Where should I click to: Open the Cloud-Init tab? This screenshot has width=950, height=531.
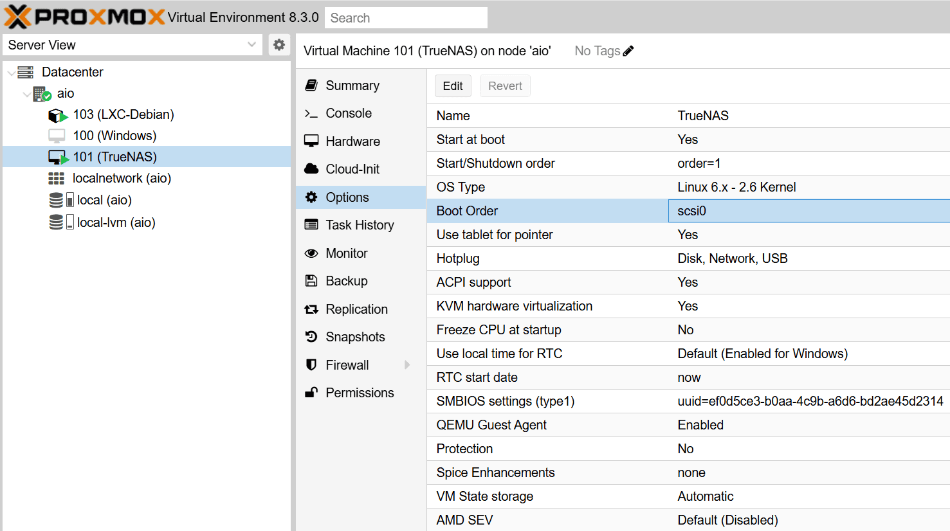(361, 169)
